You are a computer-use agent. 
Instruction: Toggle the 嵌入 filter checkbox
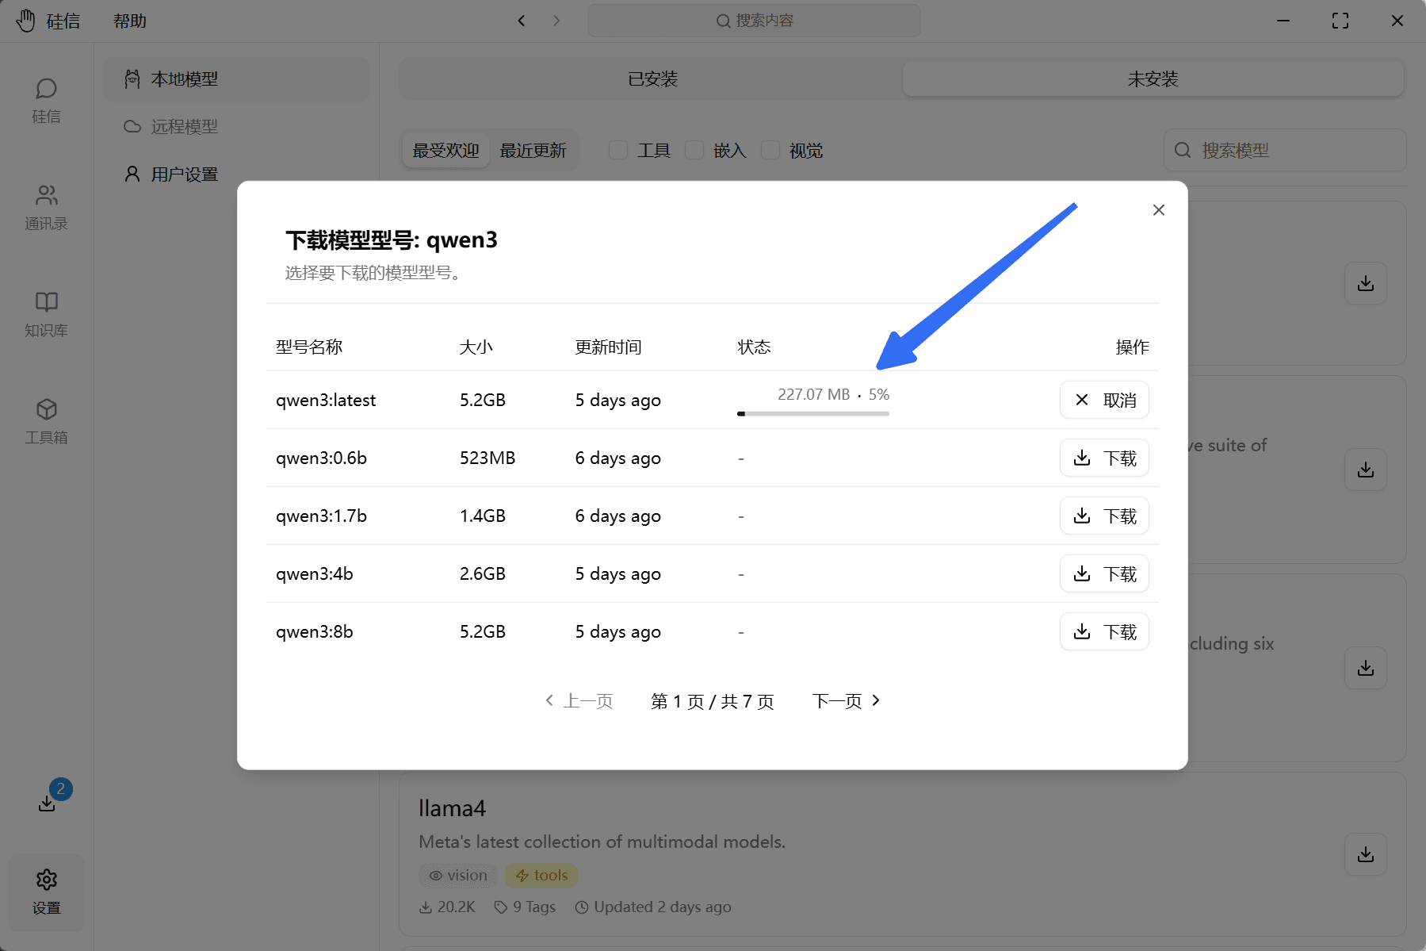pyautogui.click(x=694, y=151)
